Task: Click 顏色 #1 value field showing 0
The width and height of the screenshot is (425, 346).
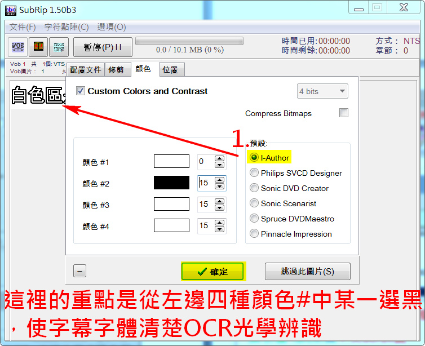Action: (206, 162)
